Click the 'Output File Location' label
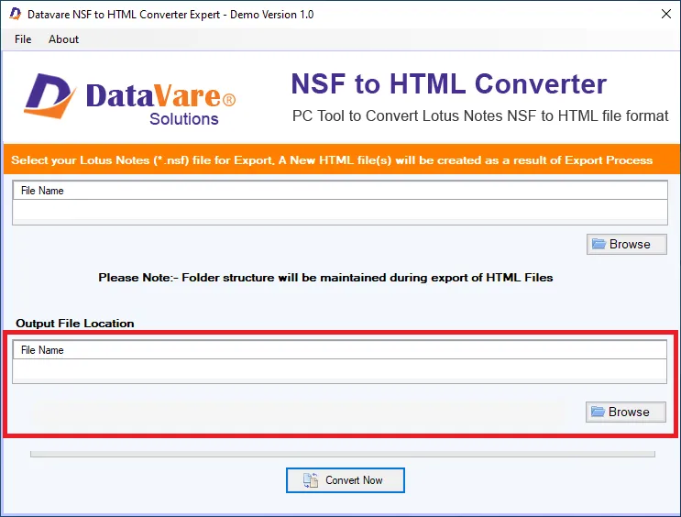 [75, 324]
